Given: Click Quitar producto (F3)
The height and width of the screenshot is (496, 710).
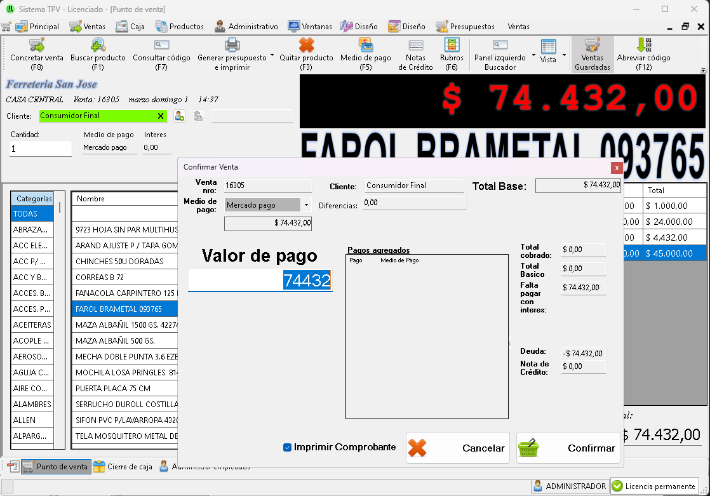Looking at the screenshot, I should [x=306, y=54].
